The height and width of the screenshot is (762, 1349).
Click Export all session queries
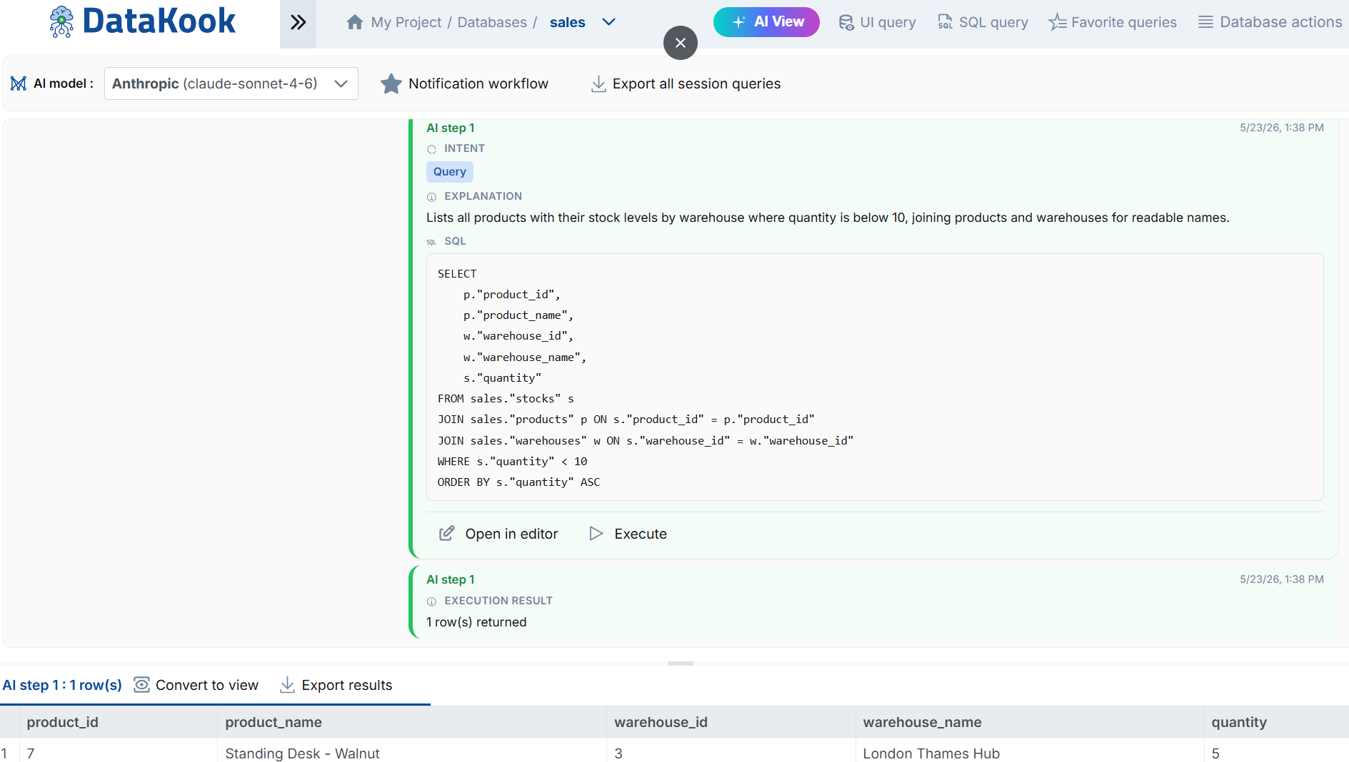(x=686, y=83)
